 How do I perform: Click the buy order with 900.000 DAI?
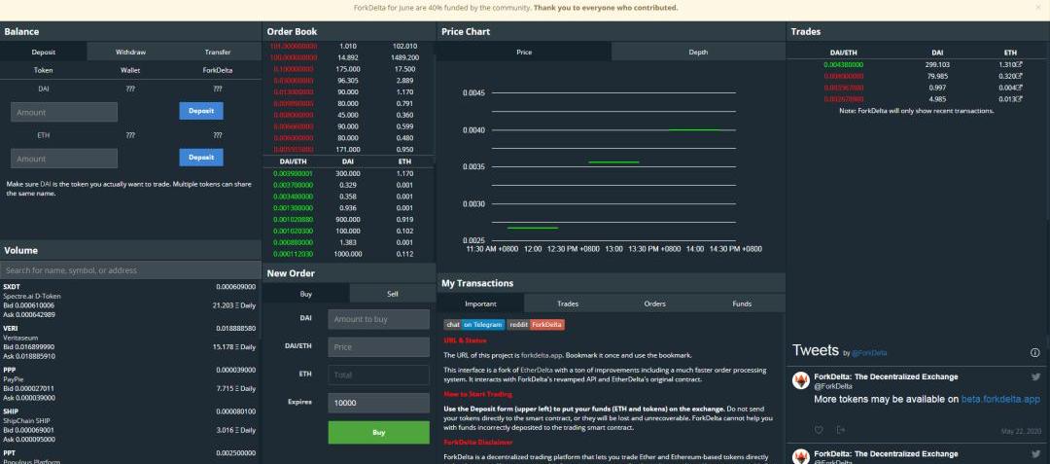(348, 220)
